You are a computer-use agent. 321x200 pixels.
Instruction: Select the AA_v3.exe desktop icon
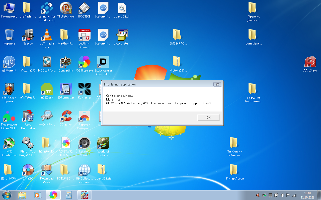pos(310,64)
